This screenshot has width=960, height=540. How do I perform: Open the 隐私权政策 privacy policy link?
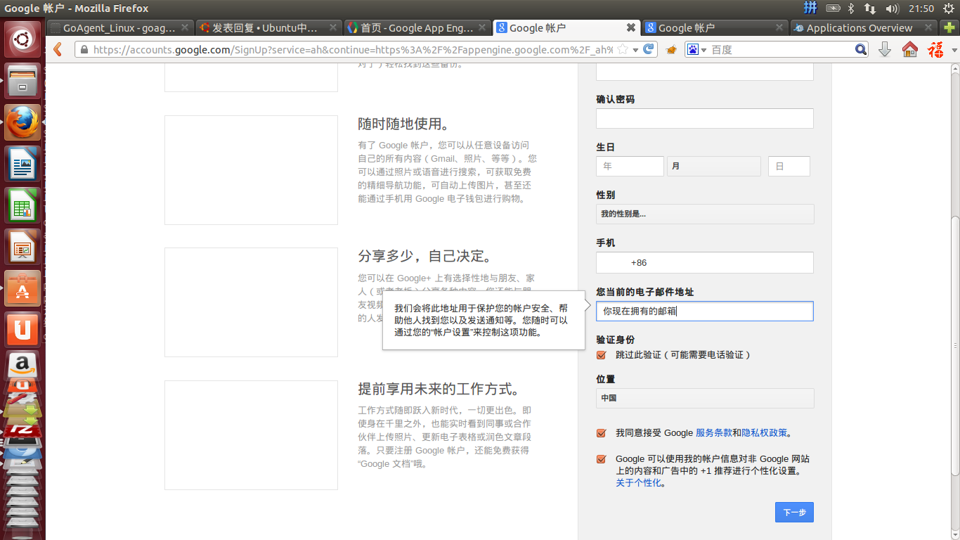coord(765,433)
